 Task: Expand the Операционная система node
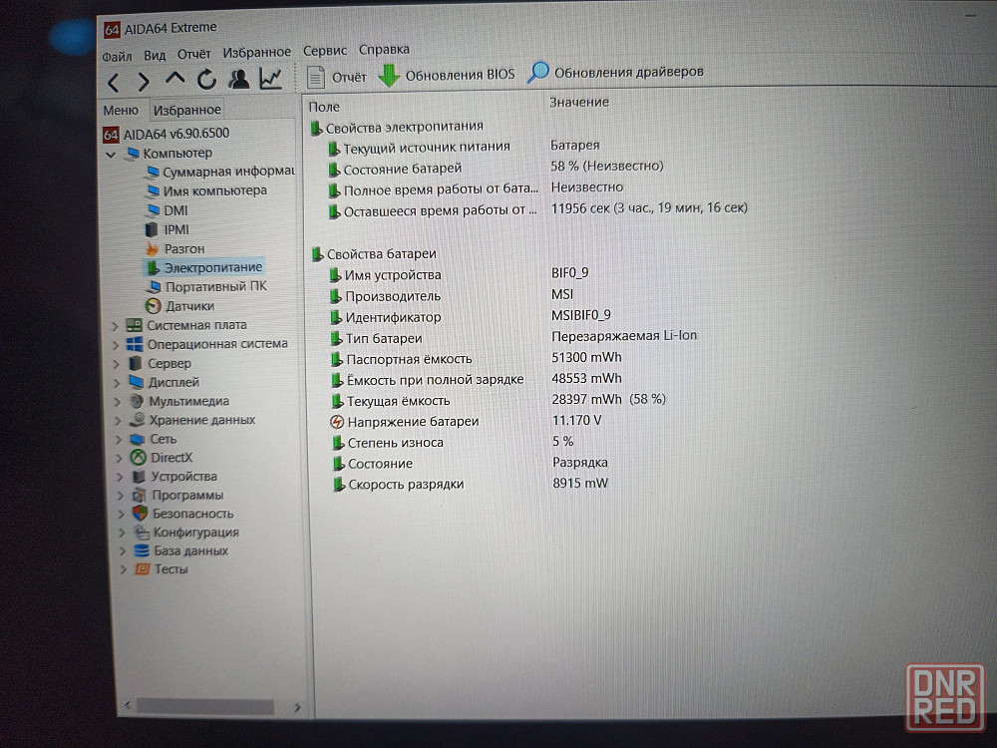tap(116, 345)
